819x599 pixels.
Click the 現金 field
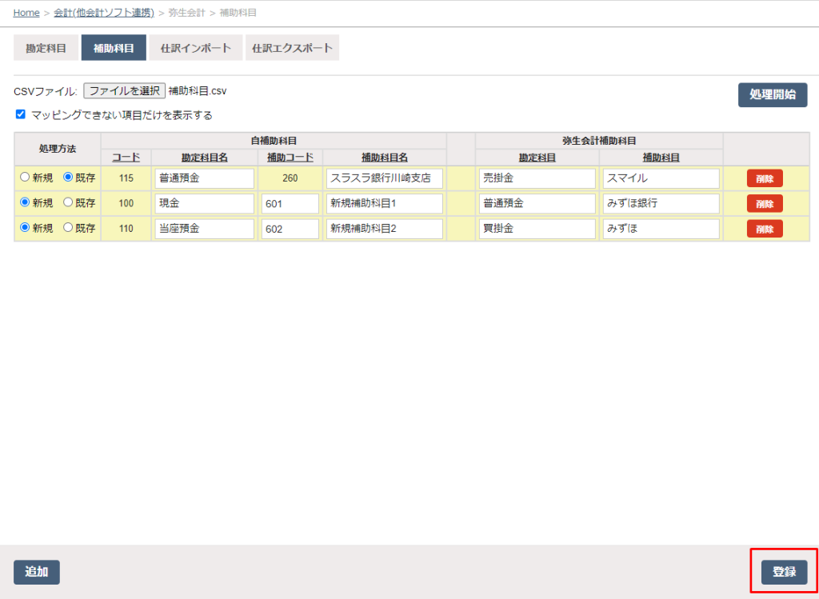click(x=204, y=203)
